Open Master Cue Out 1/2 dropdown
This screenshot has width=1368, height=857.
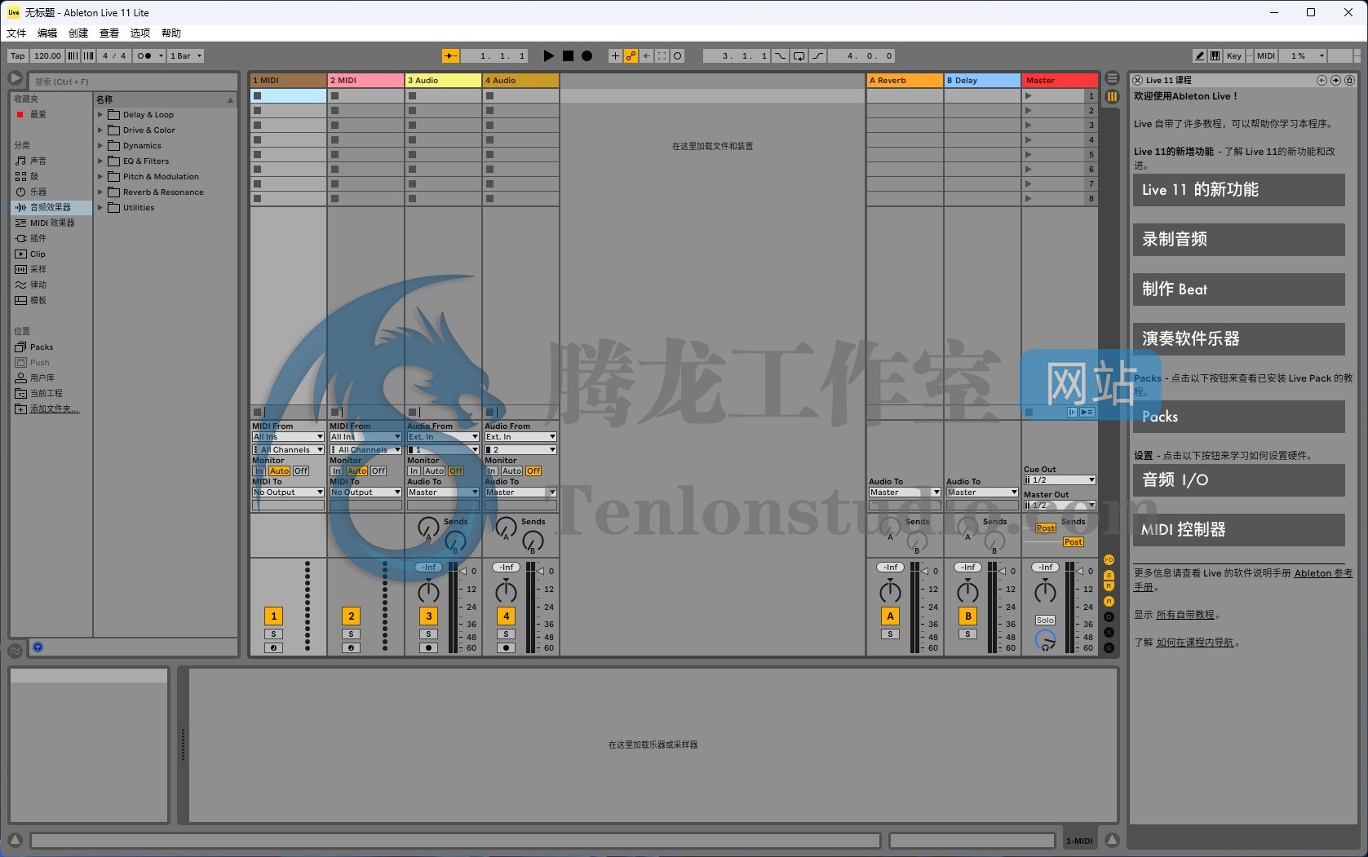click(1059, 480)
